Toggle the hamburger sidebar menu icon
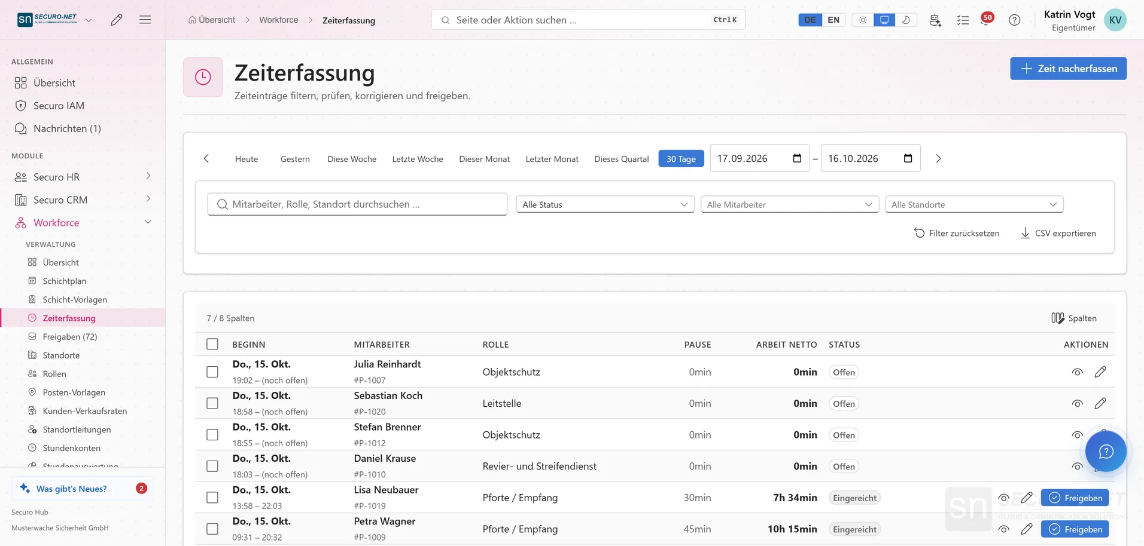The height and width of the screenshot is (546, 1144). 145,20
